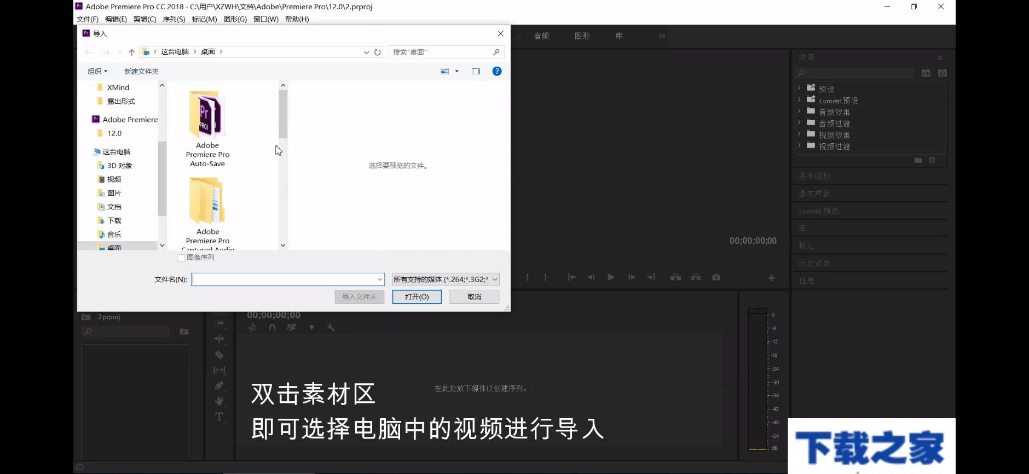This screenshot has height=474, width=1029.
Task: Select the Ripple Edit tool
Action: (x=219, y=339)
